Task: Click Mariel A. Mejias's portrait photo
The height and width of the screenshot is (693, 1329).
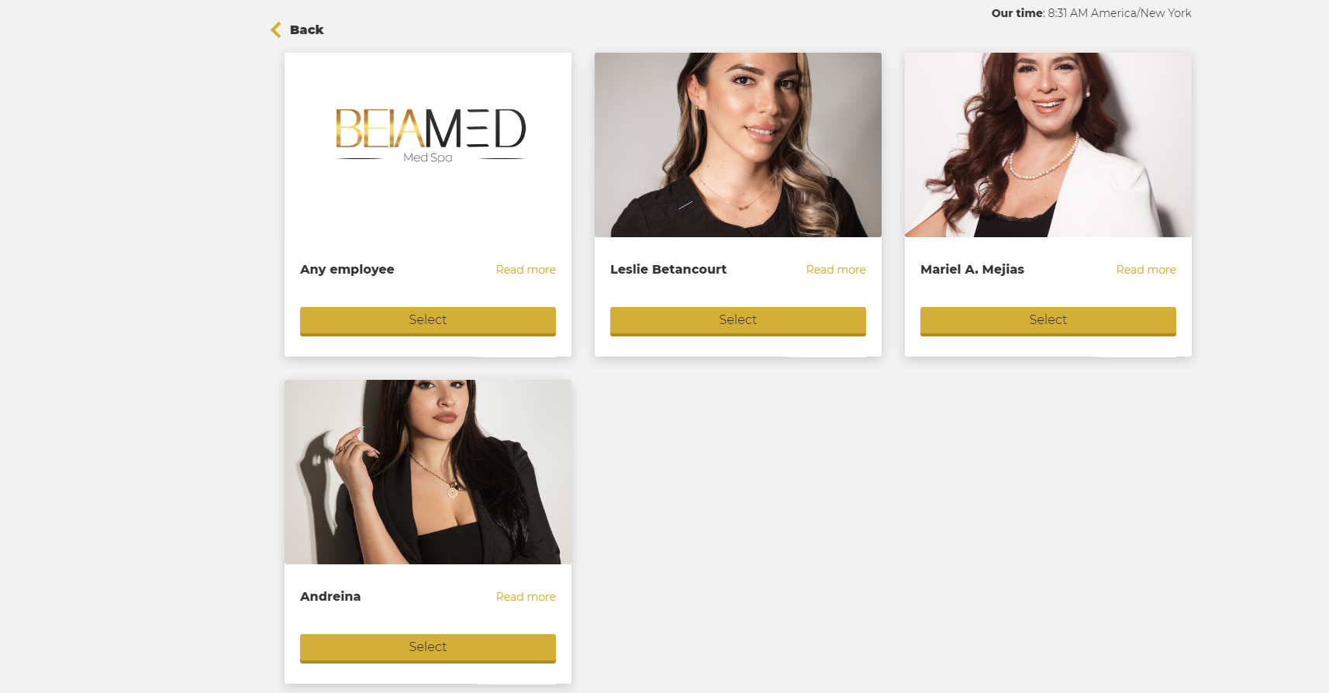Action: click(x=1048, y=145)
